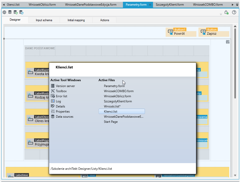Switch to the Initial mapping tab
The width and height of the screenshot is (240, 182).
pos(76,20)
